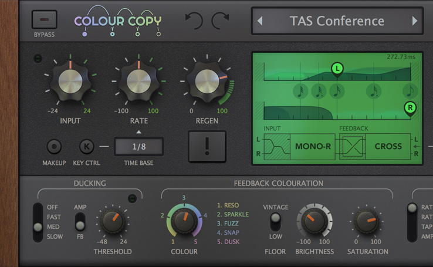Click the REGEN knob
This screenshot has width=433, height=267.
[208, 83]
